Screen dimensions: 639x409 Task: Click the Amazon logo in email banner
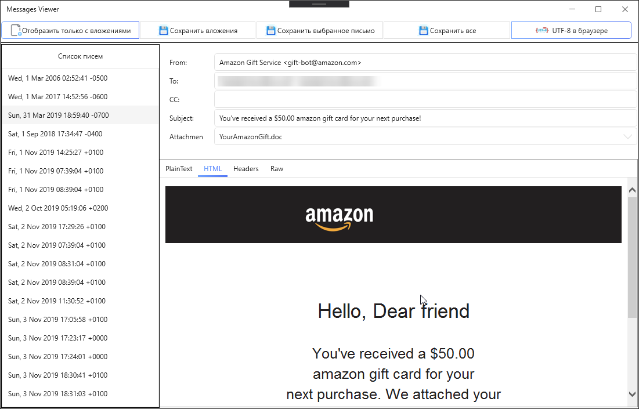340,219
